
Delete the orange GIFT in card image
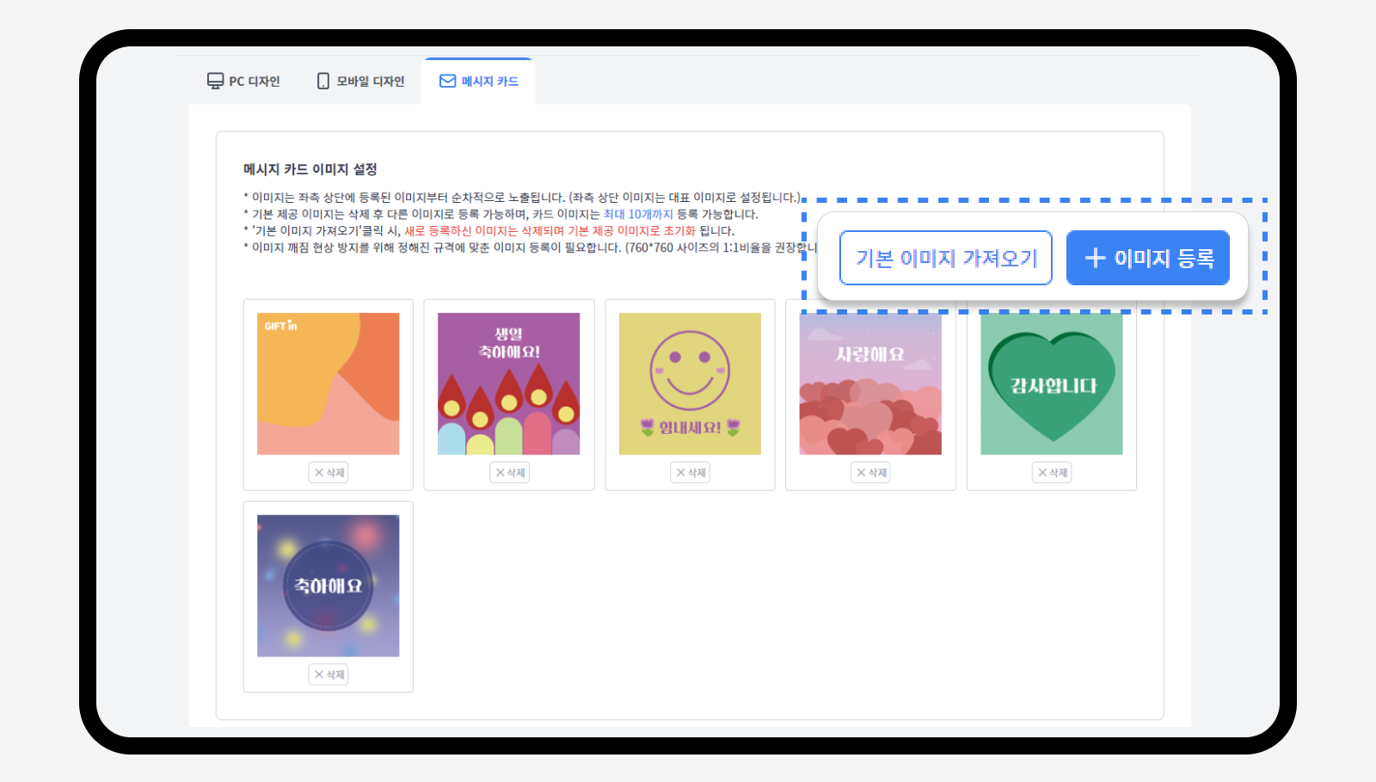[x=329, y=473]
